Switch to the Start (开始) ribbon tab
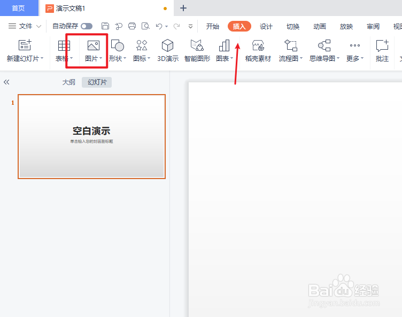This screenshot has height=317, width=402. pyautogui.click(x=213, y=26)
